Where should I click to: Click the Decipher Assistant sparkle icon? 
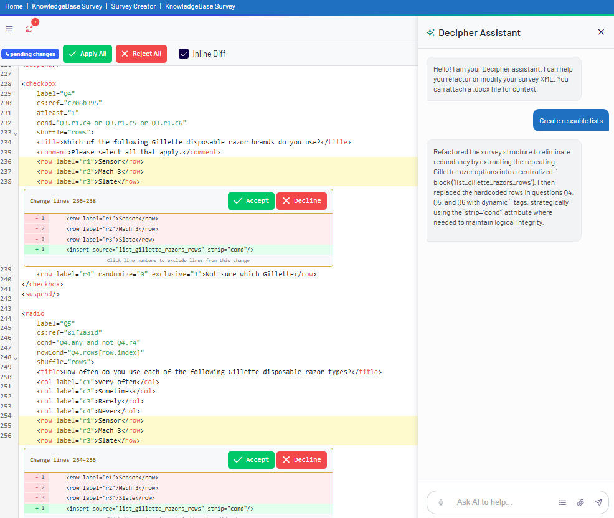coord(430,33)
